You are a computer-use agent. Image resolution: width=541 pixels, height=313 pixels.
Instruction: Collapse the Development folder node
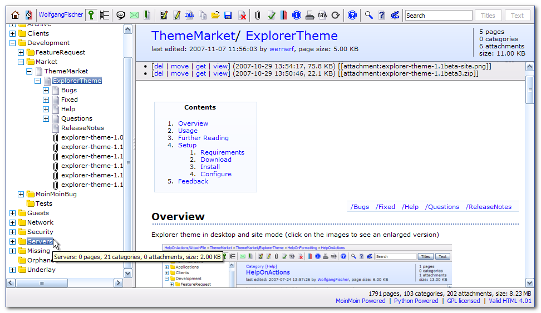[13, 43]
